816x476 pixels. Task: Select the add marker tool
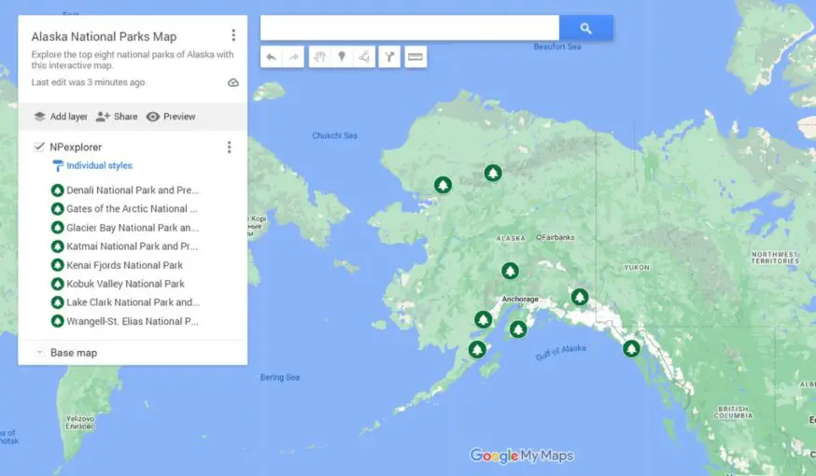[x=342, y=57]
